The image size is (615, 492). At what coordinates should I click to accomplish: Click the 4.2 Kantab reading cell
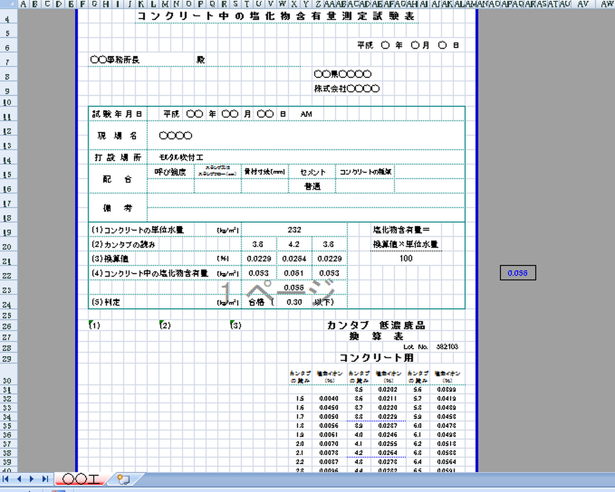coord(294,244)
